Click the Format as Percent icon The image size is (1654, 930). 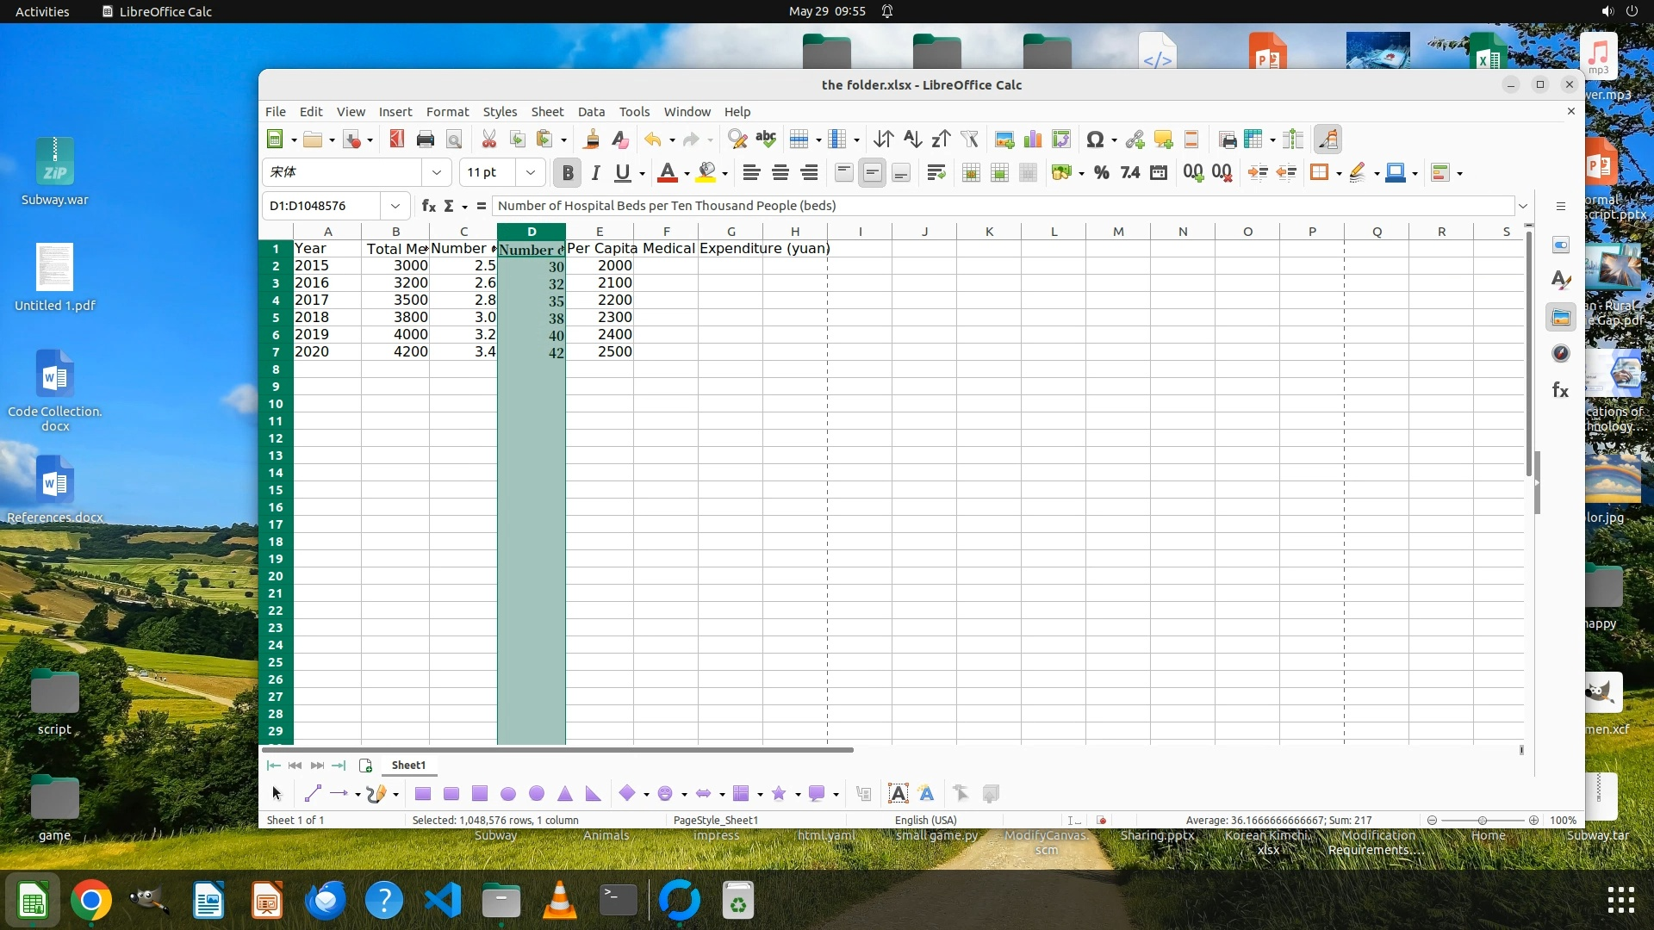[1101, 173]
